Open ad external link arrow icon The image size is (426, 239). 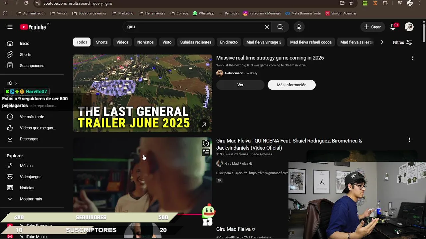(204, 124)
